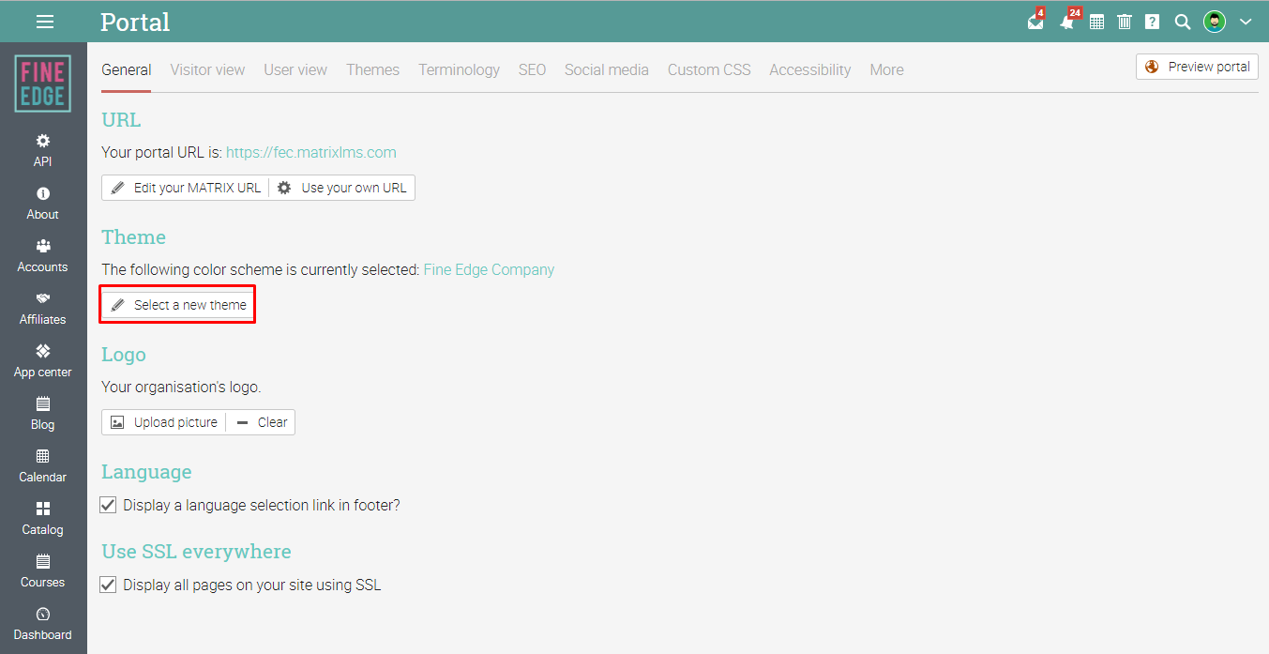Click the Portal page title
This screenshot has width=1269, height=654.
point(135,22)
